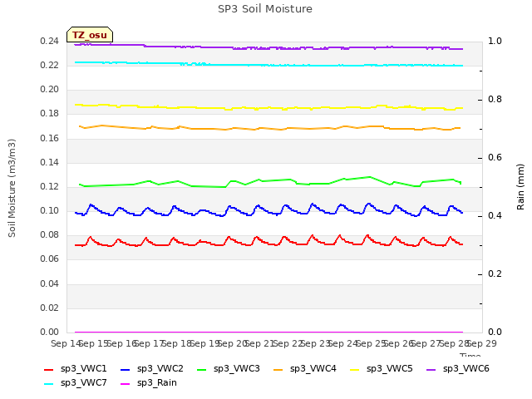This screenshot has height=399, width=532.
Task: Click the magenta sp3_Rain legend swatch
Action: click(x=126, y=384)
